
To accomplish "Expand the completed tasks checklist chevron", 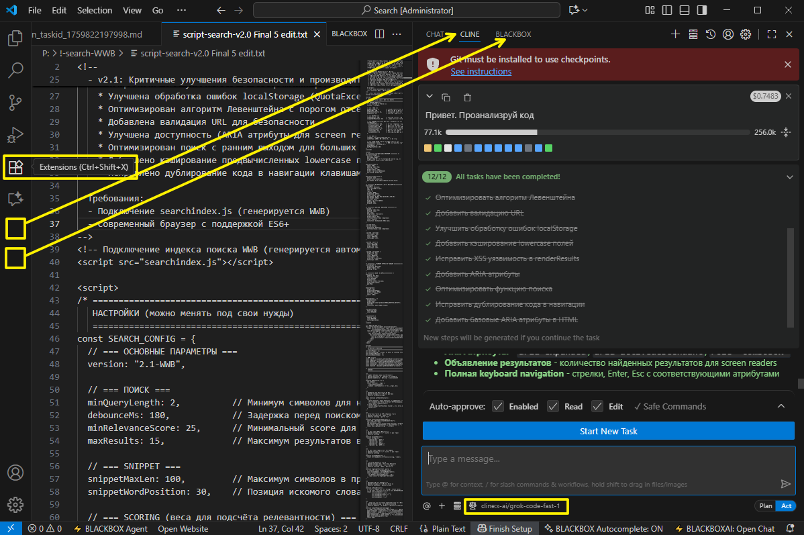I will 790,177.
